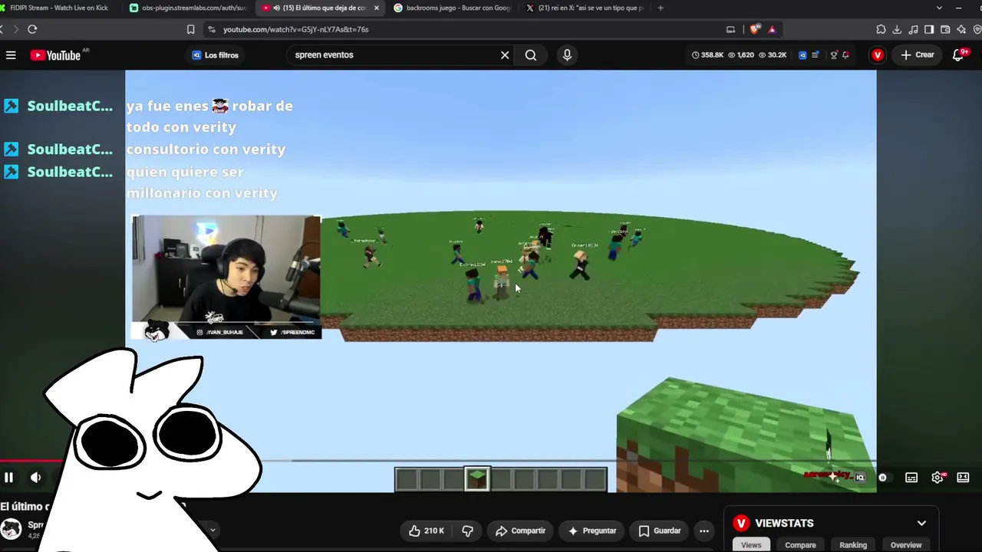Open Brave Shields lion icon
The width and height of the screenshot is (982, 552).
point(756,29)
